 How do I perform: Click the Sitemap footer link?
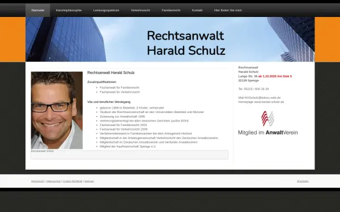coord(89,181)
